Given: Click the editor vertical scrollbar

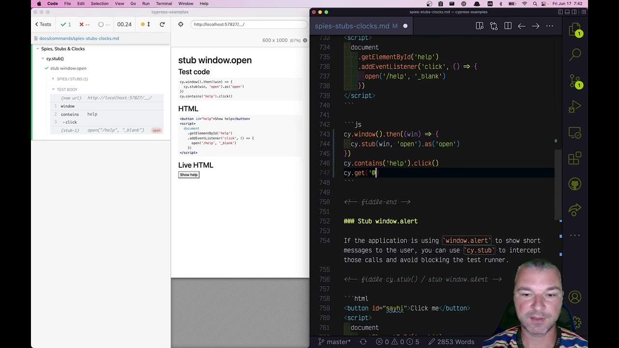Looking at the screenshot, I should pyautogui.click(x=559, y=184).
